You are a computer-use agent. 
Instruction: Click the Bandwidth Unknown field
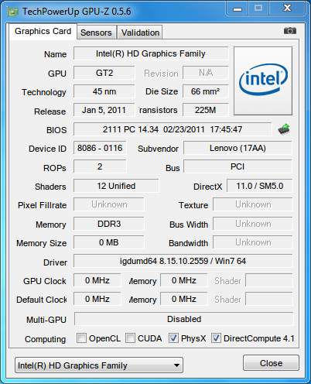click(x=253, y=242)
